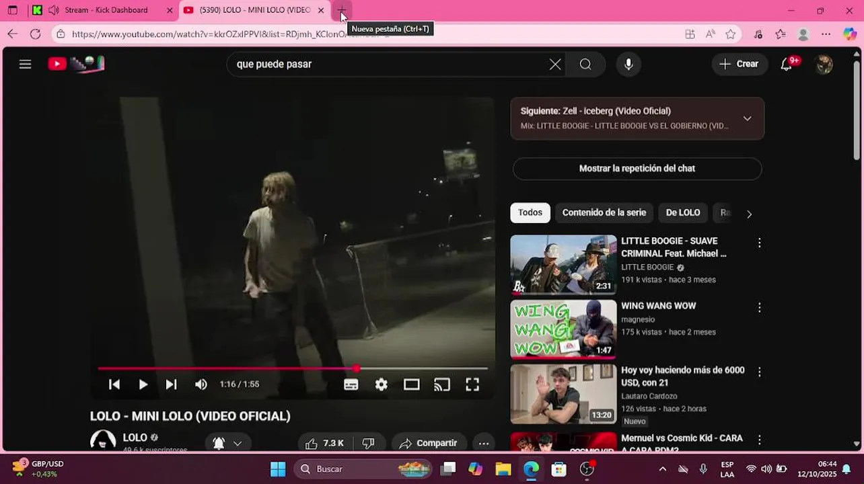Switch to the Stream - Kick Dashboard tab
The image size is (864, 484).
click(x=106, y=10)
